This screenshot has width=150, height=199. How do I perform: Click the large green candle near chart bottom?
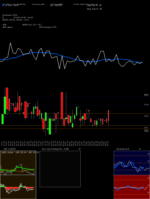[x=50, y=126]
